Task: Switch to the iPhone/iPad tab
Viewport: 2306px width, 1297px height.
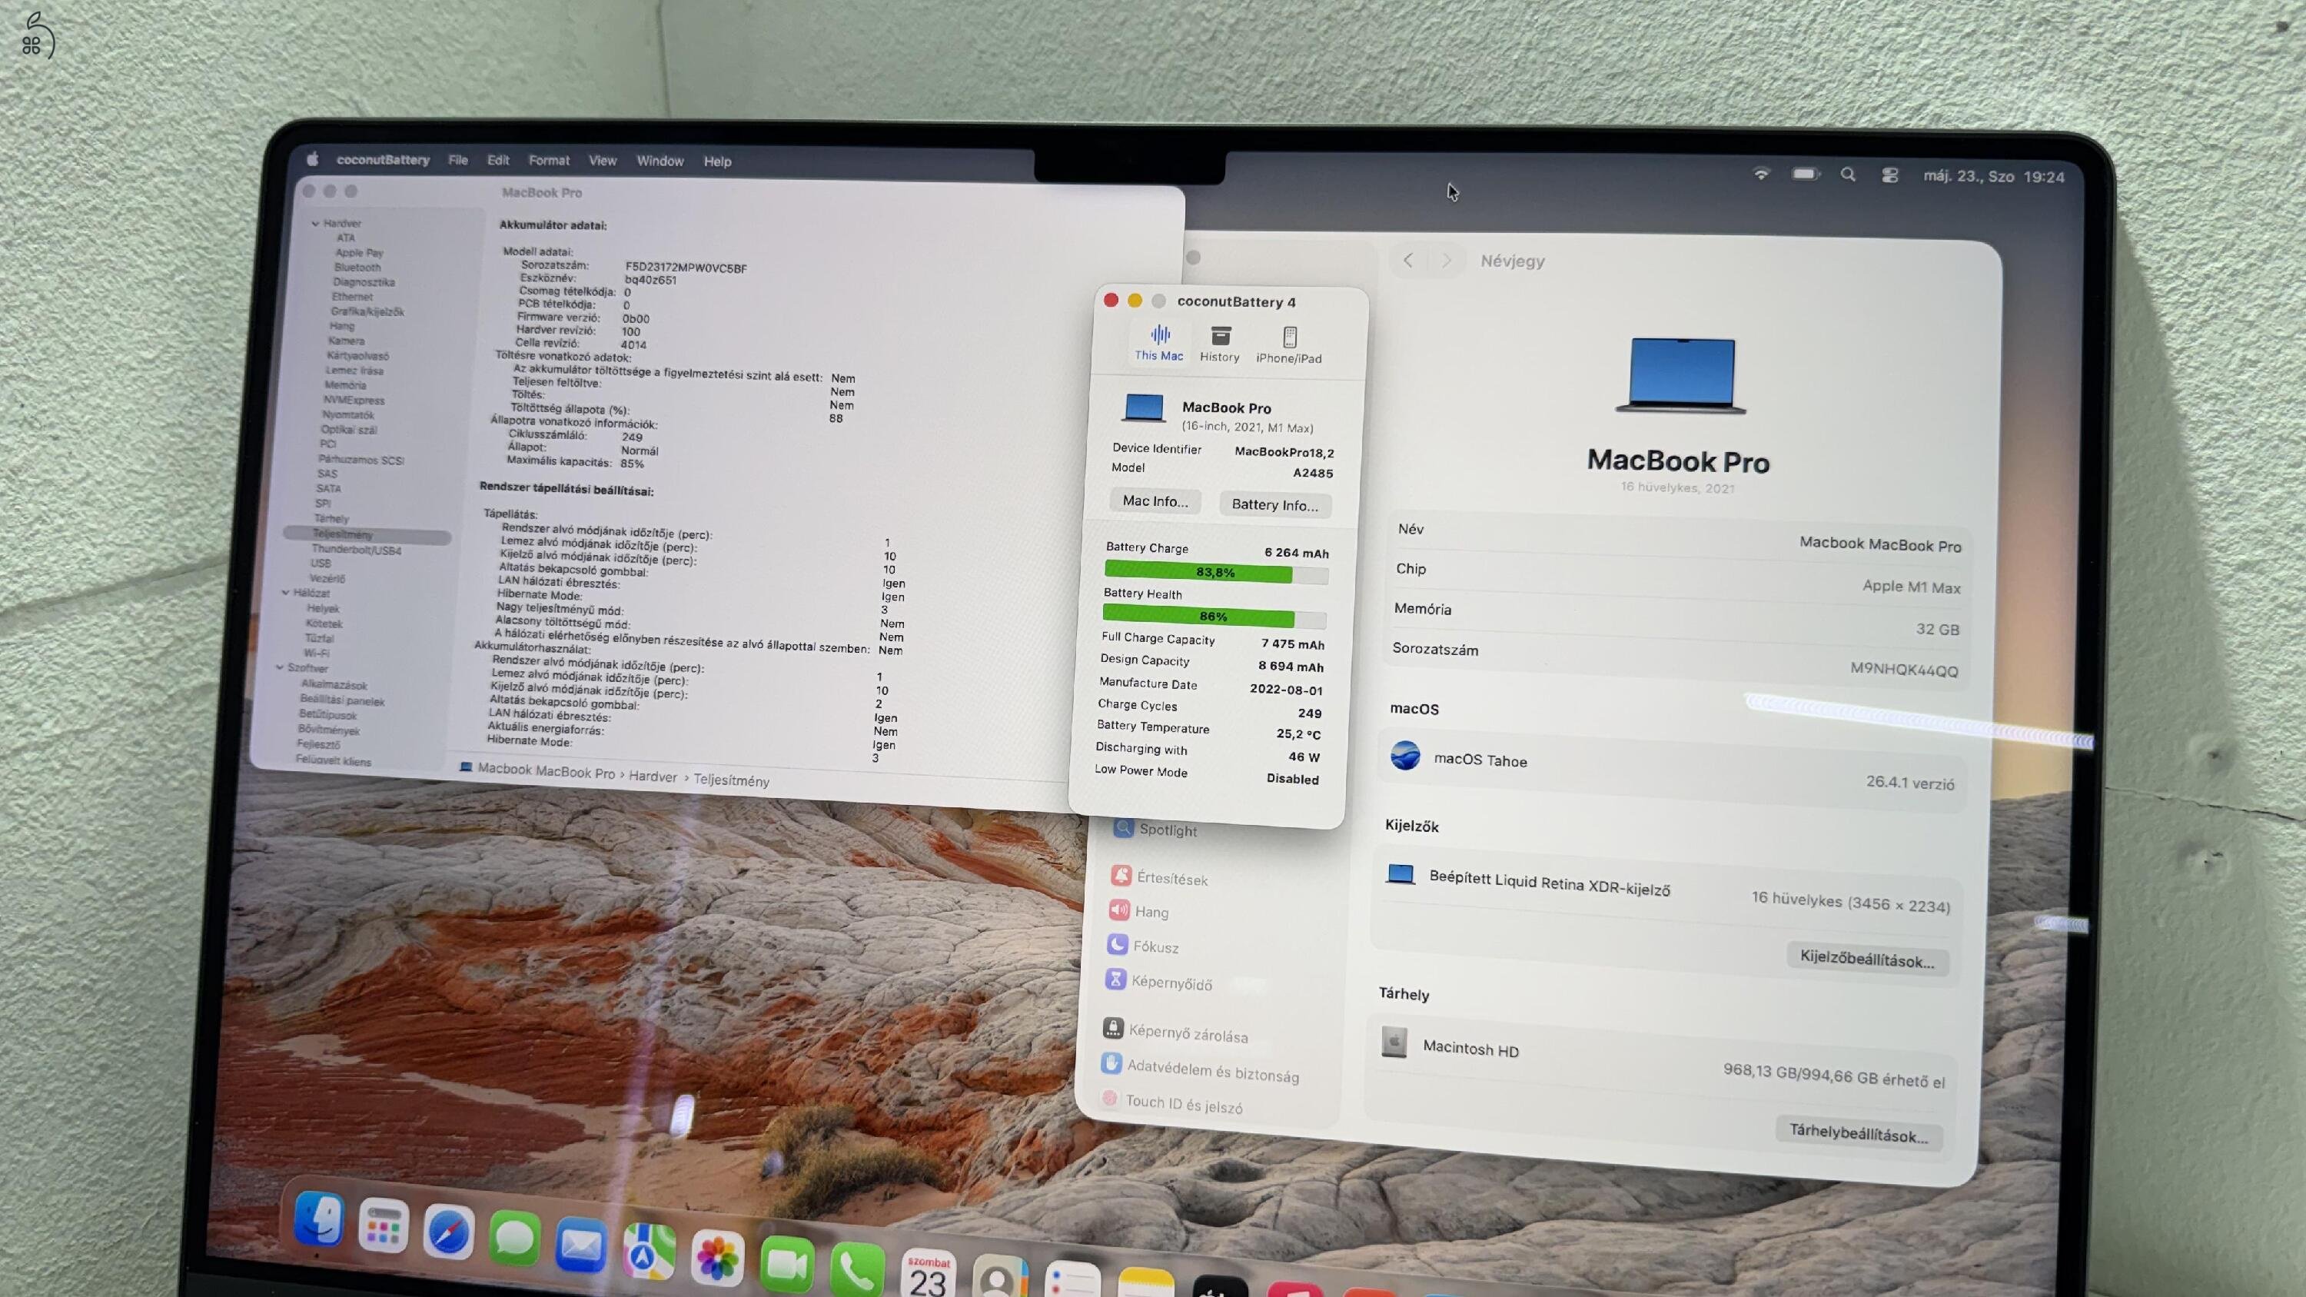Action: [1289, 347]
